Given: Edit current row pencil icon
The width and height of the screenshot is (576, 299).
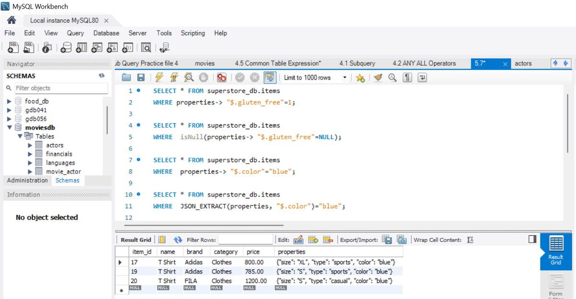Looking at the screenshot, I should click(298, 239).
